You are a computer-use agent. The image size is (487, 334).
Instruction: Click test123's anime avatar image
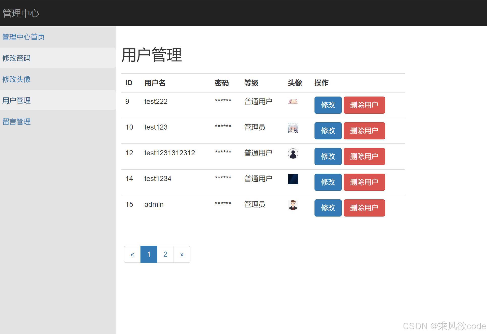[x=293, y=128]
